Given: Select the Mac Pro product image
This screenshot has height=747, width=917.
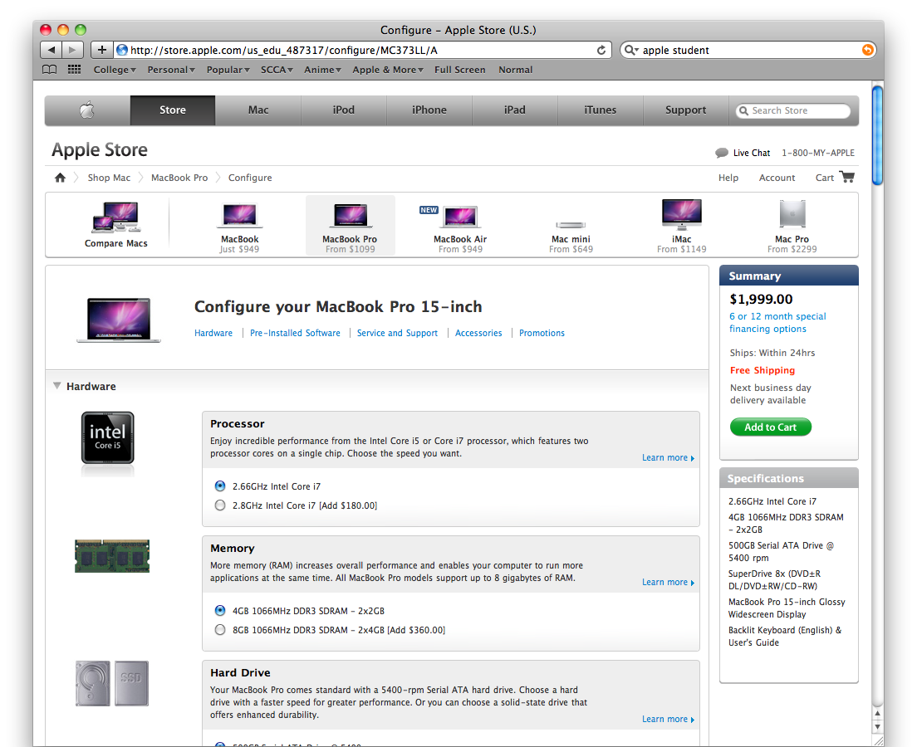Looking at the screenshot, I should (x=792, y=214).
